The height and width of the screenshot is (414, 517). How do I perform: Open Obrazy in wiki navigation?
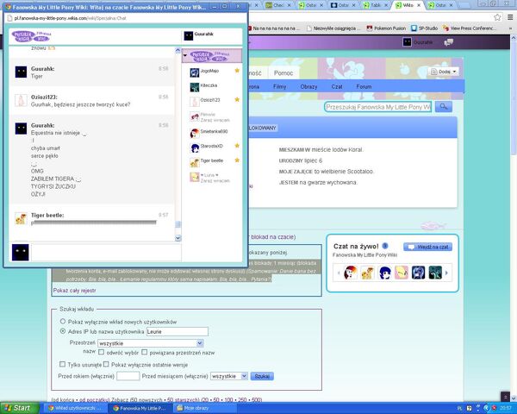click(x=308, y=87)
